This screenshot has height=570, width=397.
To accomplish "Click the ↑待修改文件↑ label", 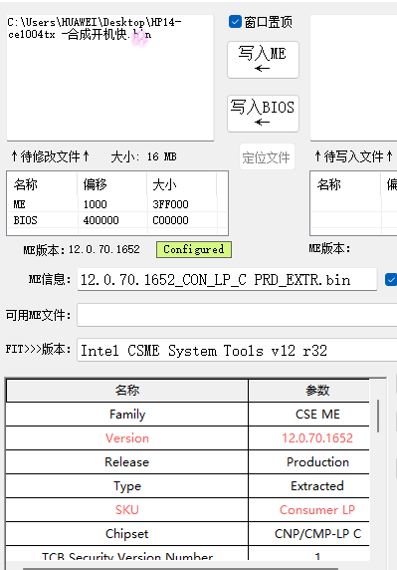I will pos(50,156).
